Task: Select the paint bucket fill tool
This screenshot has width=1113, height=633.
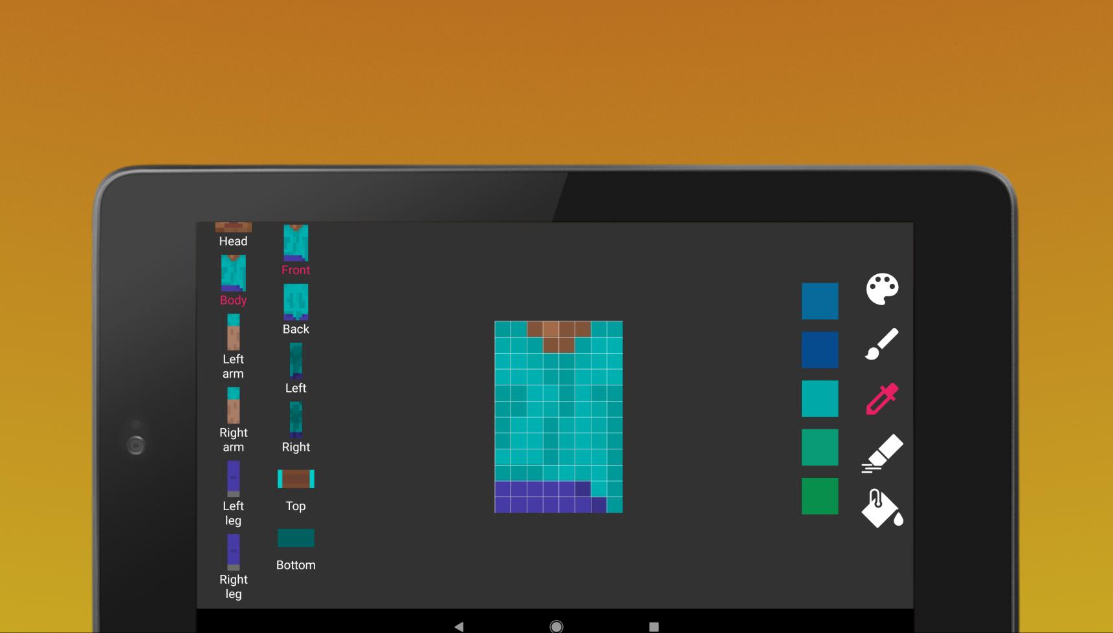Action: tap(882, 508)
